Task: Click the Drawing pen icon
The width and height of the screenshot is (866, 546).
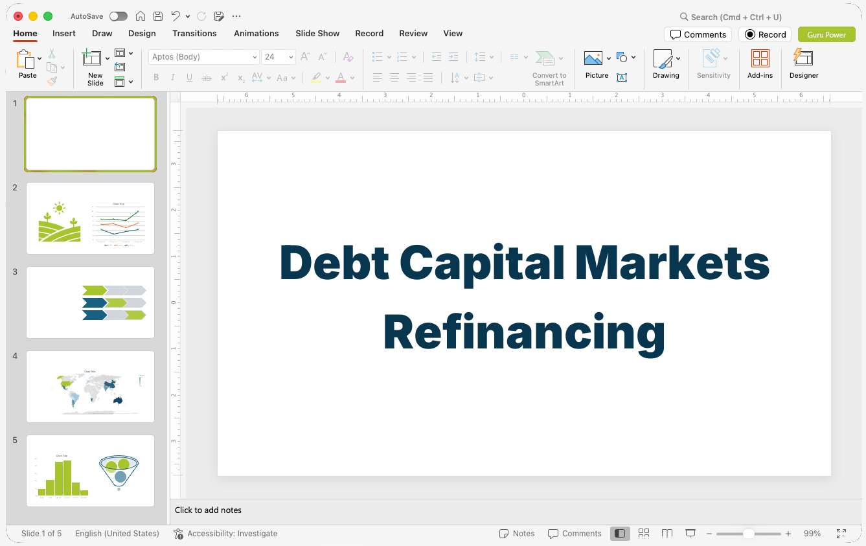Action: [x=663, y=59]
